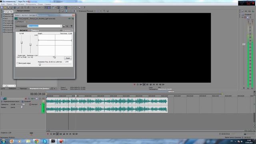Open Google Chrome from the taskbar
This screenshot has width=256, height=144.
(x=36, y=141)
